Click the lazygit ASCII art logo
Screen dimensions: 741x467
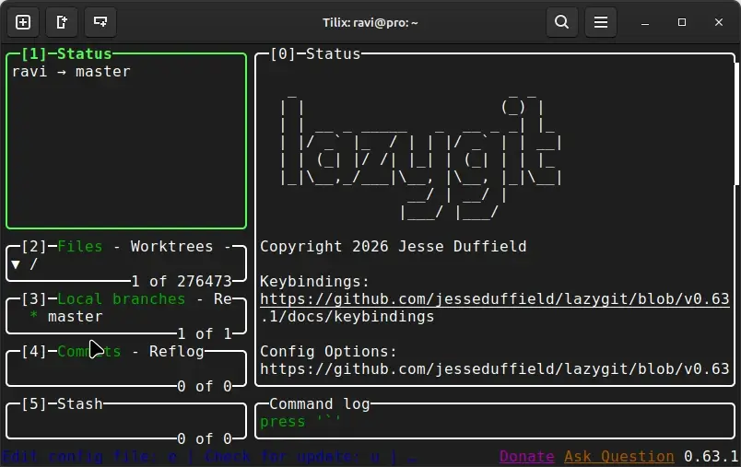(x=420, y=156)
